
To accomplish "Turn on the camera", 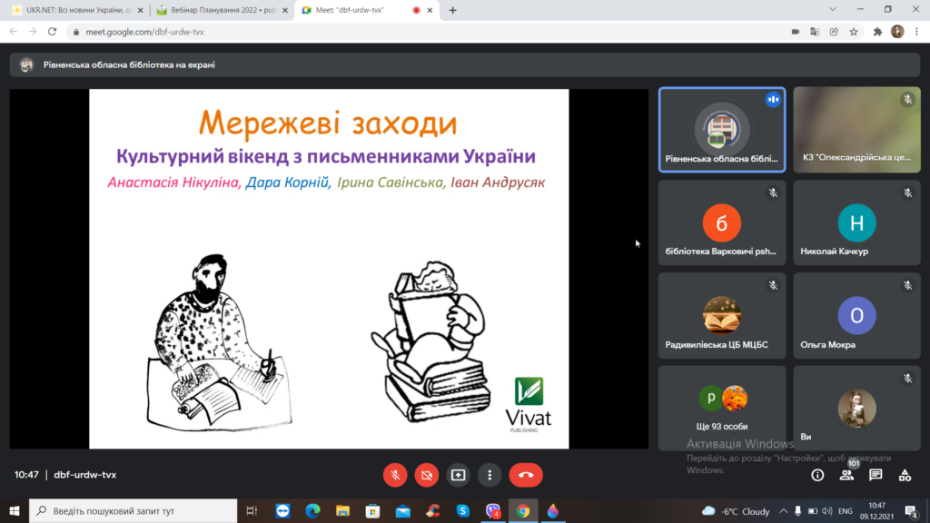I will [427, 474].
